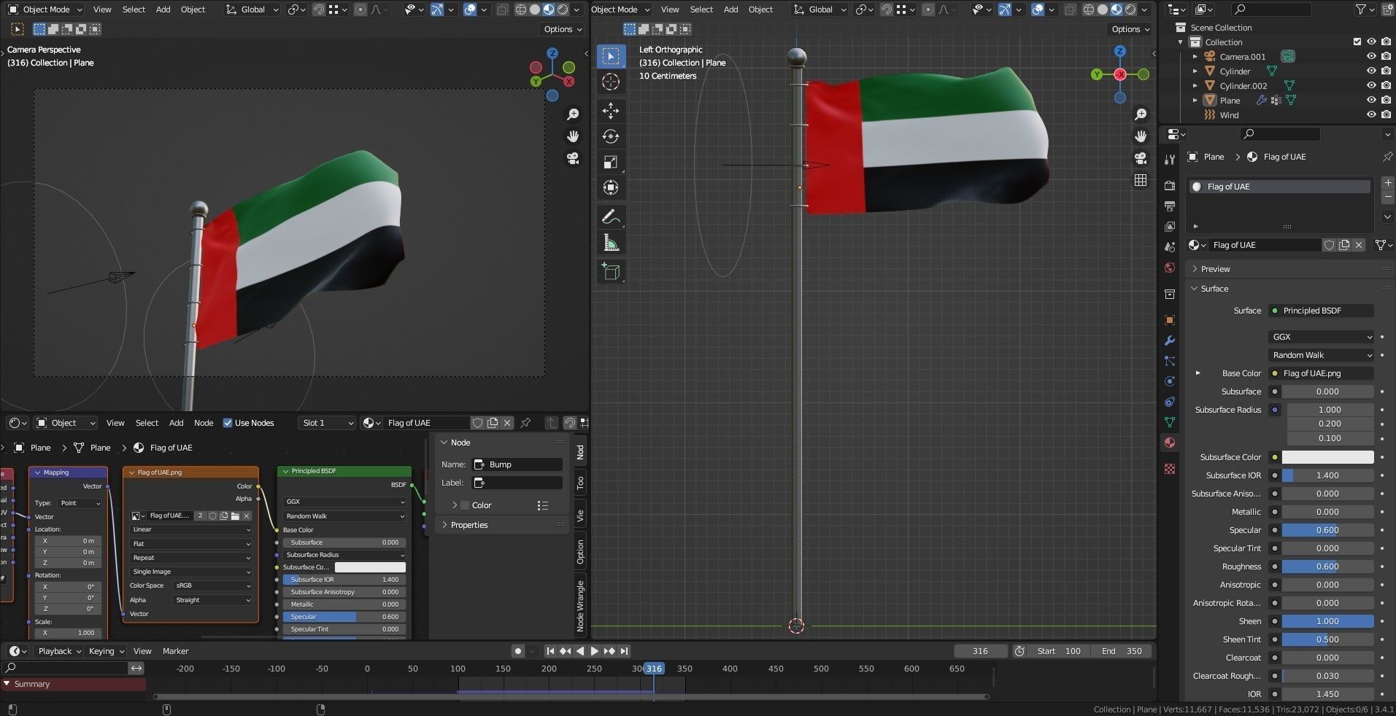Click pan hand icon in Left Orthographic viewport
This screenshot has width=1396, height=716.
point(1141,136)
